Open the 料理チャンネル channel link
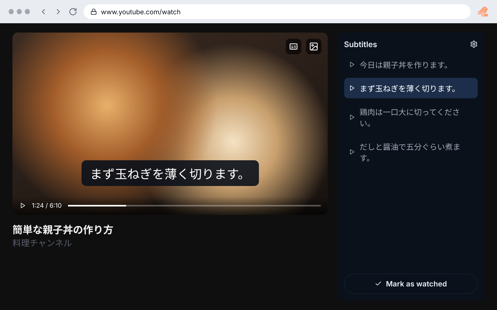The height and width of the screenshot is (310, 497). [x=42, y=243]
